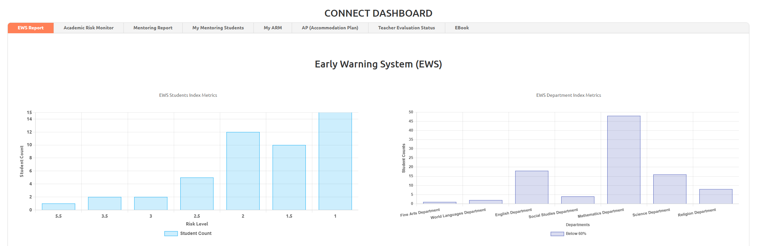This screenshot has width=768, height=246.
Task: Switch to the EBook tab
Action: point(462,28)
